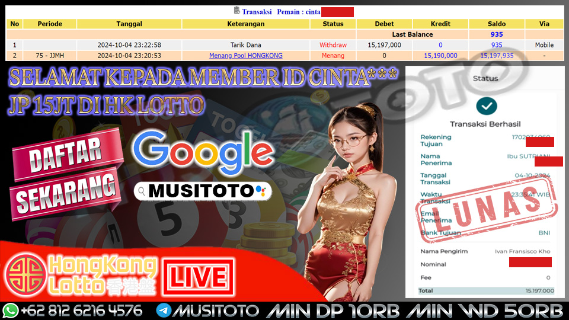Open the Menang Pool HONGKONG link
569x320 pixels.
pyautogui.click(x=245, y=56)
